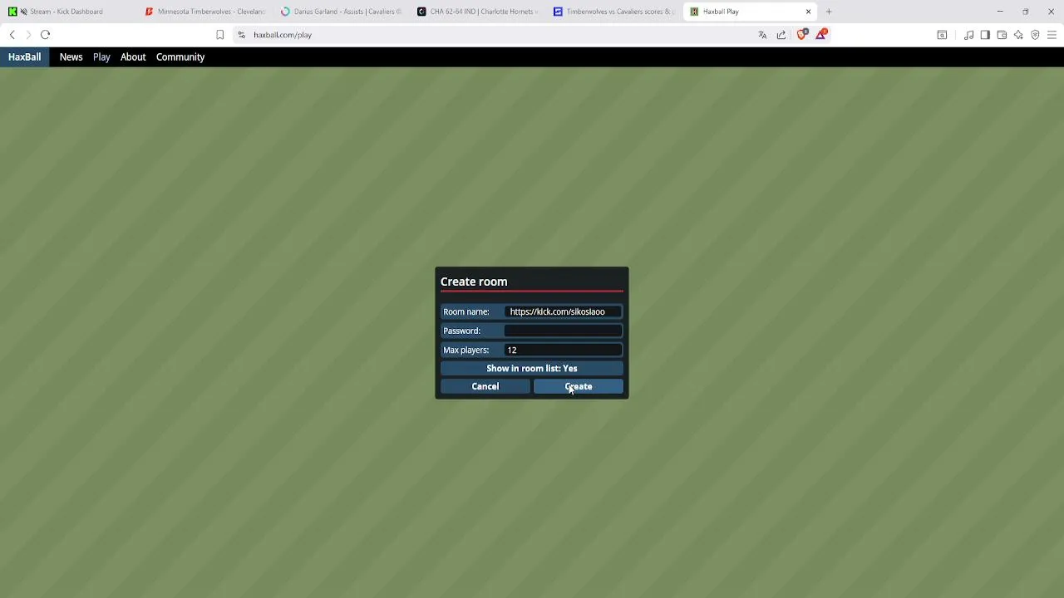This screenshot has width=1064, height=598.
Task: Click the address bar URL
Action: point(283,35)
